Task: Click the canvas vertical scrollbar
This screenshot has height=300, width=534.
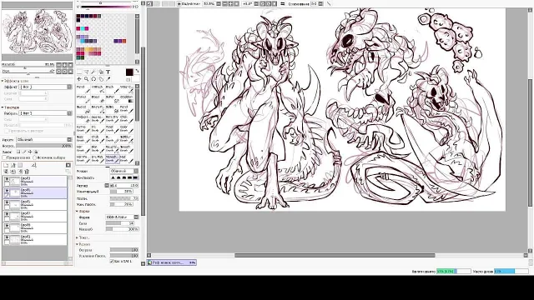Action: click(530, 142)
